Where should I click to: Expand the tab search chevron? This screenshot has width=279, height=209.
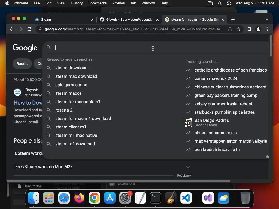click(x=267, y=20)
